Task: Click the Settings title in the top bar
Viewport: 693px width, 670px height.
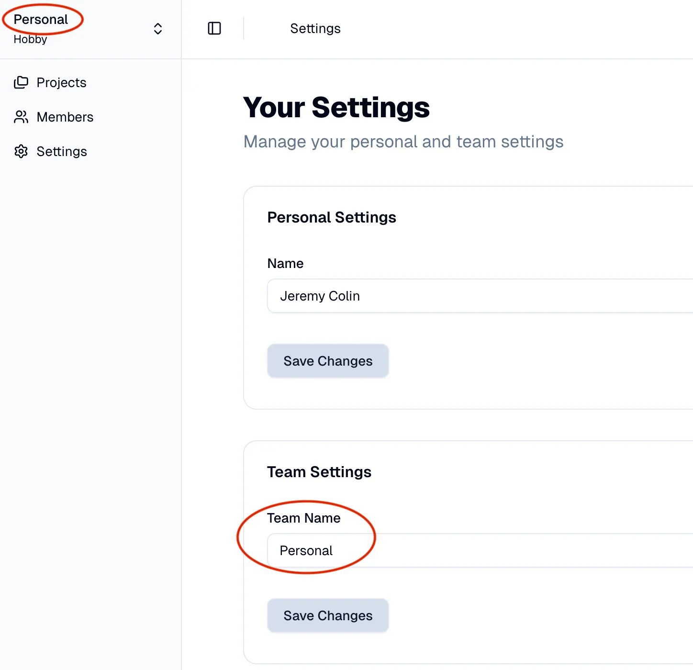Action: pos(315,28)
